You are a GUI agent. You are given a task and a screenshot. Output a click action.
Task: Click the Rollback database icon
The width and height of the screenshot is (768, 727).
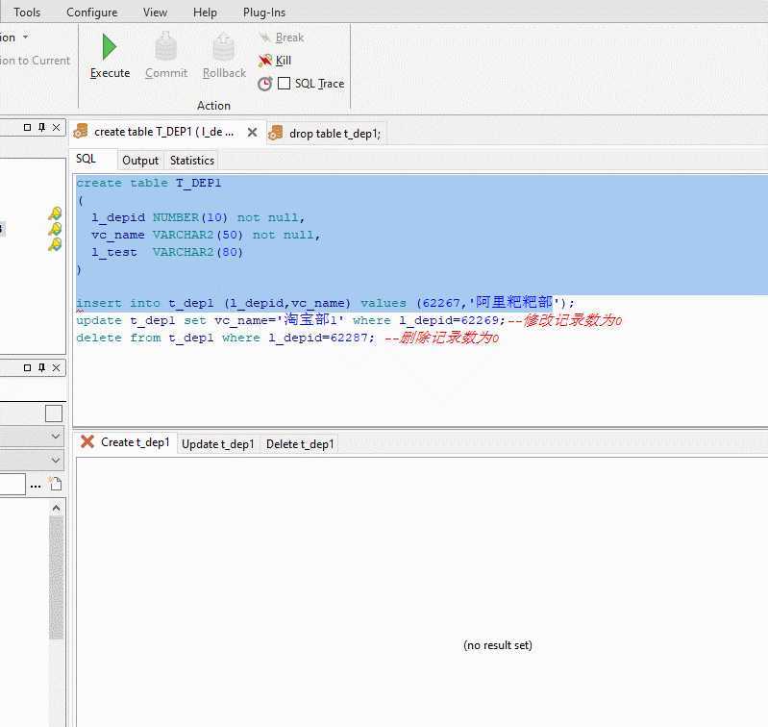pos(224,47)
